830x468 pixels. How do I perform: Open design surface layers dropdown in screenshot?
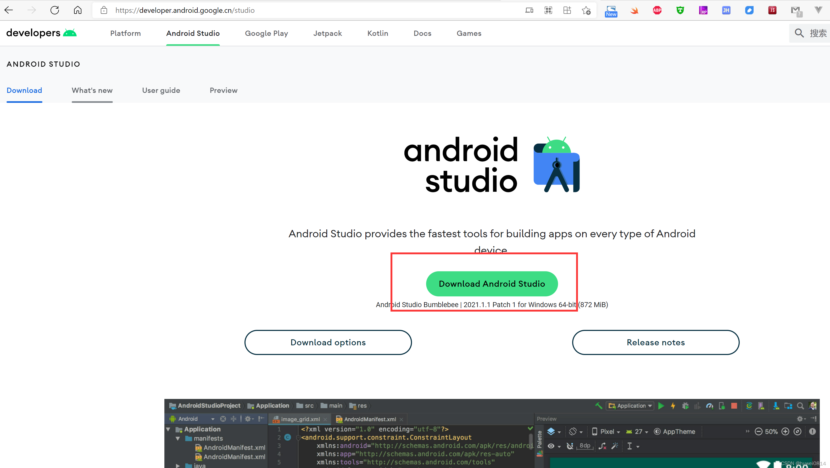[554, 432]
